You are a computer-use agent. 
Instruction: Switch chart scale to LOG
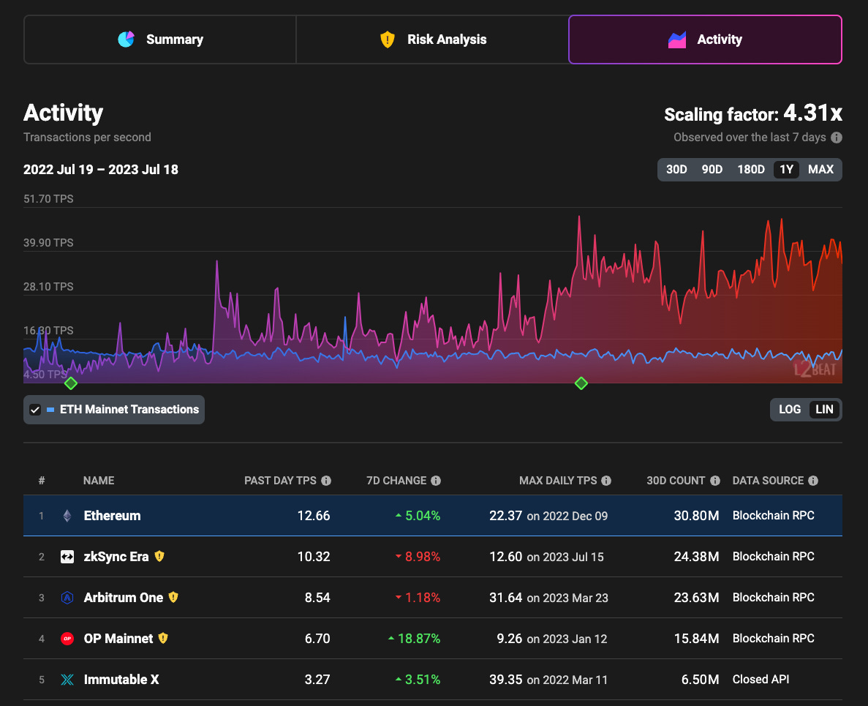[790, 409]
